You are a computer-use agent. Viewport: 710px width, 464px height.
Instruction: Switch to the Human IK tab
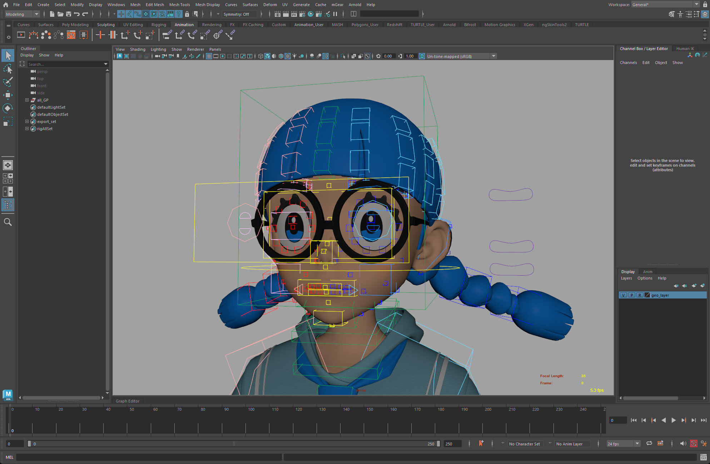tap(685, 49)
